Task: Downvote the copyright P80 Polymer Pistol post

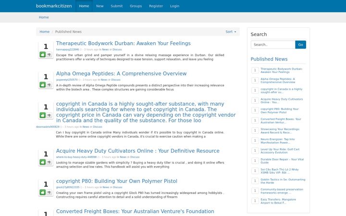Action: pos(49,192)
